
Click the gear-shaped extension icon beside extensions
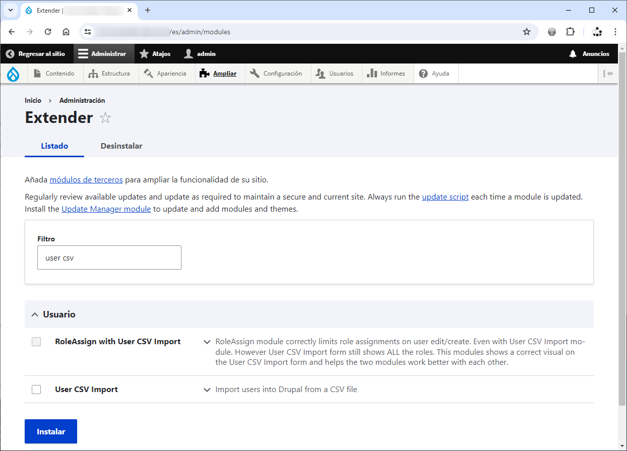click(552, 32)
